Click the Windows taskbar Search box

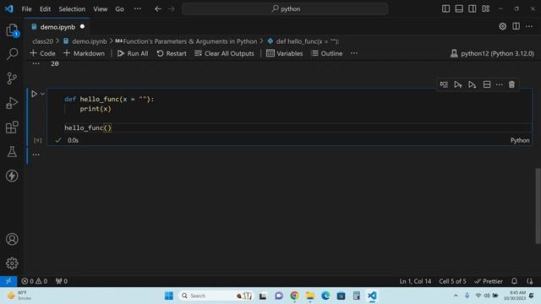pos(216,296)
